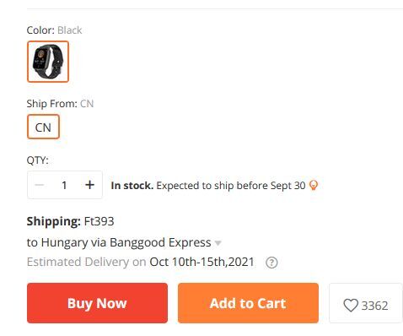This screenshot has height=336, width=403.
Task: Open shipping method 'to Hungary via Banggood Express'
Action: (119, 242)
